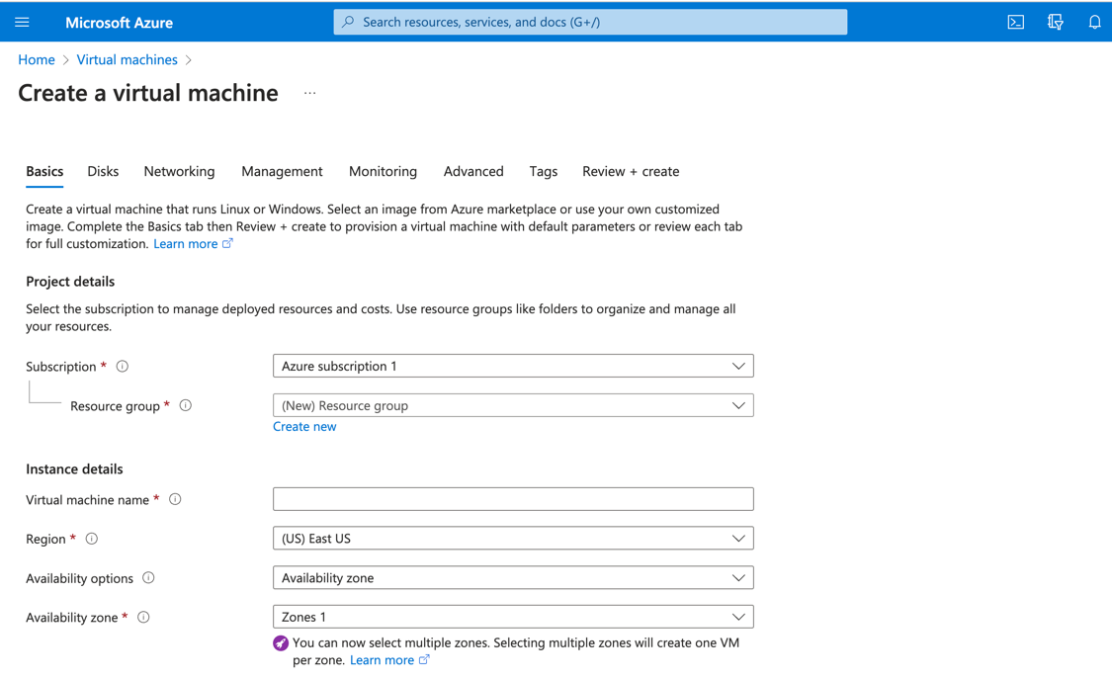Click the purple rocket icon by zones notice
1112x679 pixels.
click(x=281, y=642)
